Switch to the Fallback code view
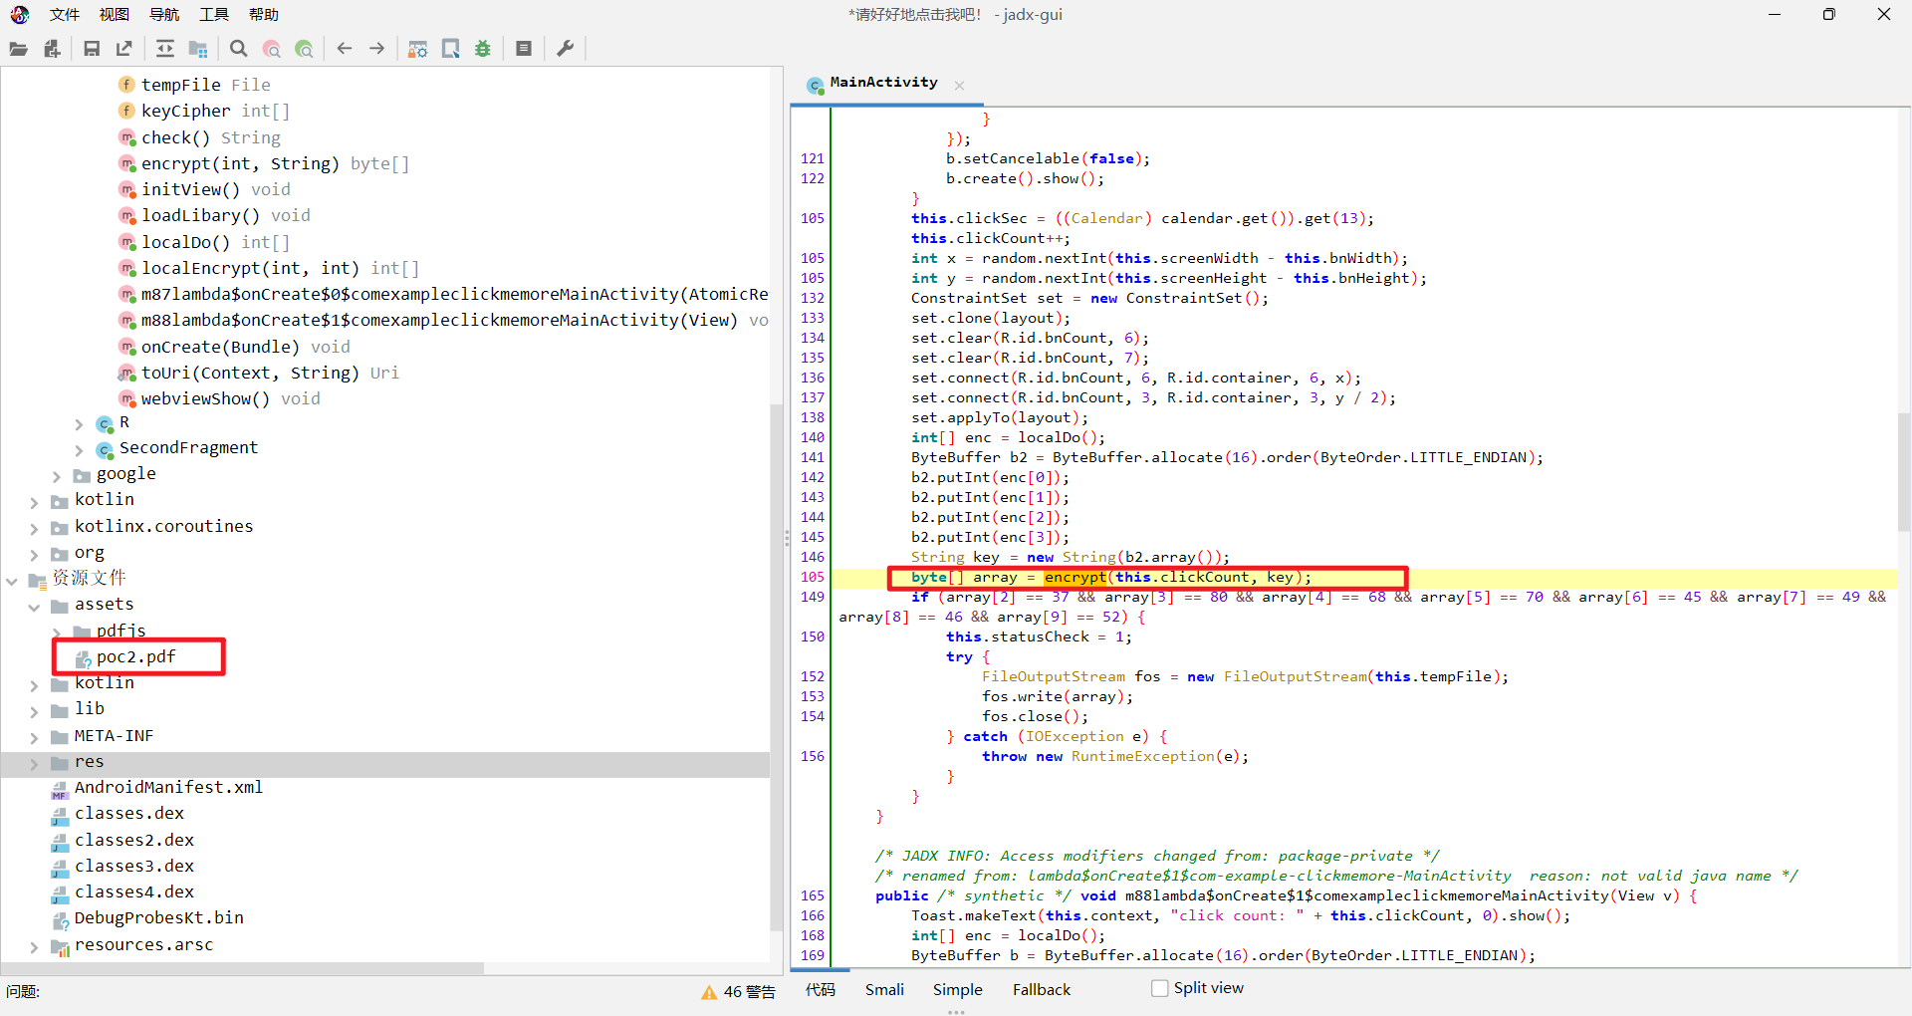1912x1016 pixels. (1041, 989)
